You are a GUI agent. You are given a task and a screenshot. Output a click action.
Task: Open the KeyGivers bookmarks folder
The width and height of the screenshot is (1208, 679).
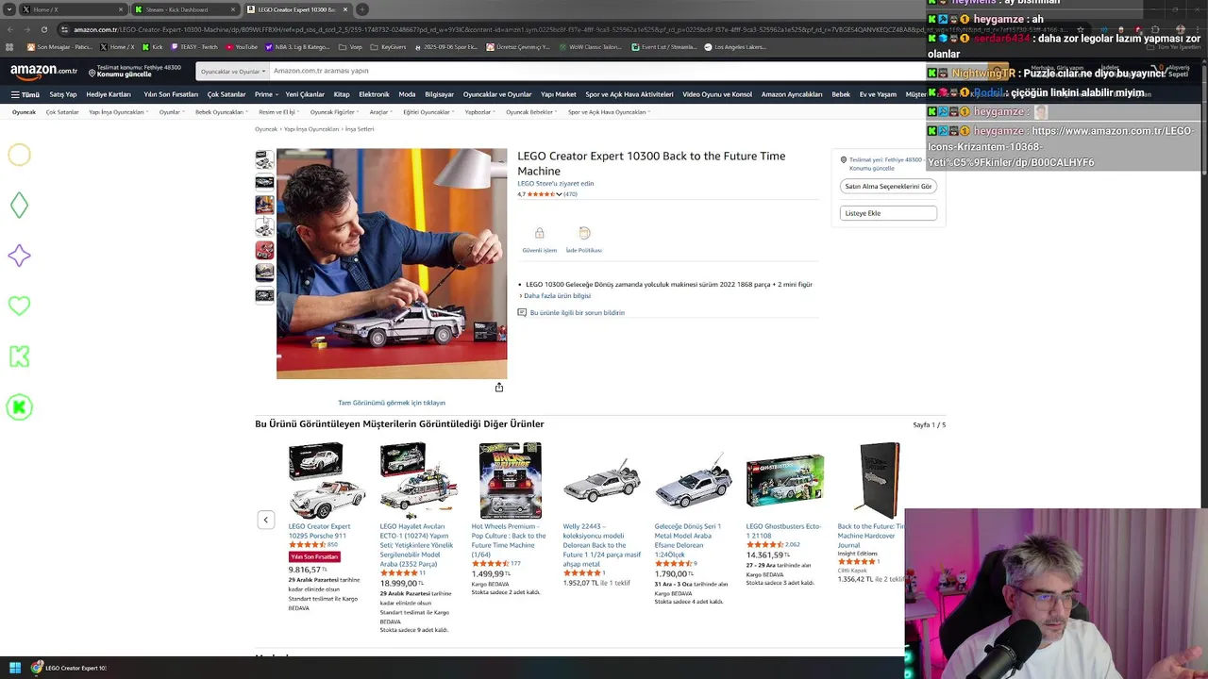coord(387,46)
